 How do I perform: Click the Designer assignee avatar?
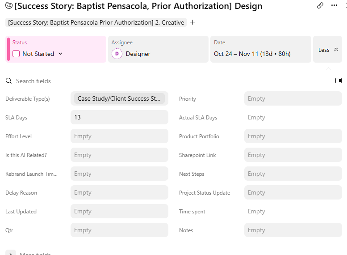[117, 54]
